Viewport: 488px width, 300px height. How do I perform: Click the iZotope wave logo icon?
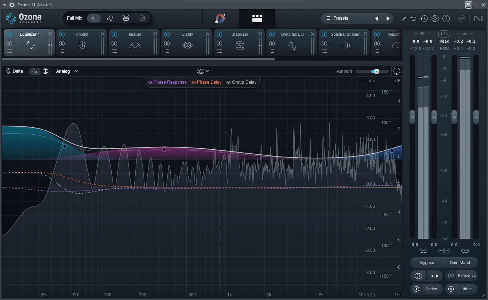click(x=462, y=19)
